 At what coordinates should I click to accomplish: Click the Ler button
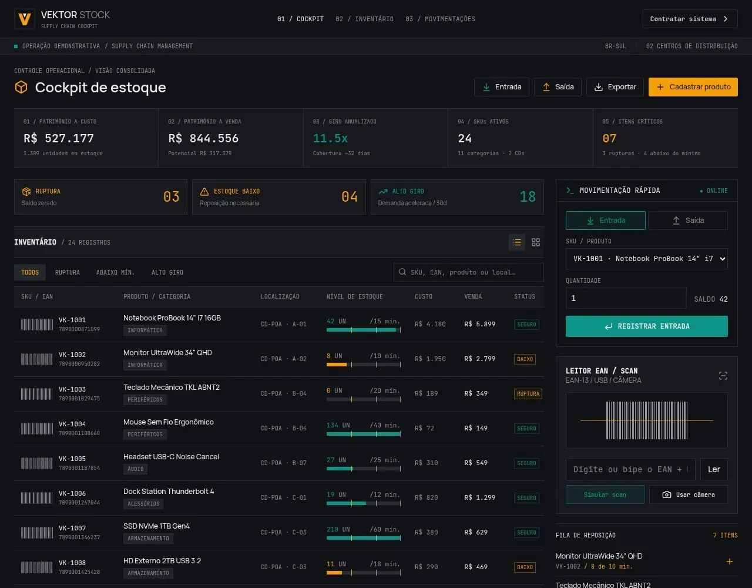point(714,469)
